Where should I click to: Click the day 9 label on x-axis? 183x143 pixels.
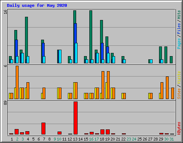55,139
